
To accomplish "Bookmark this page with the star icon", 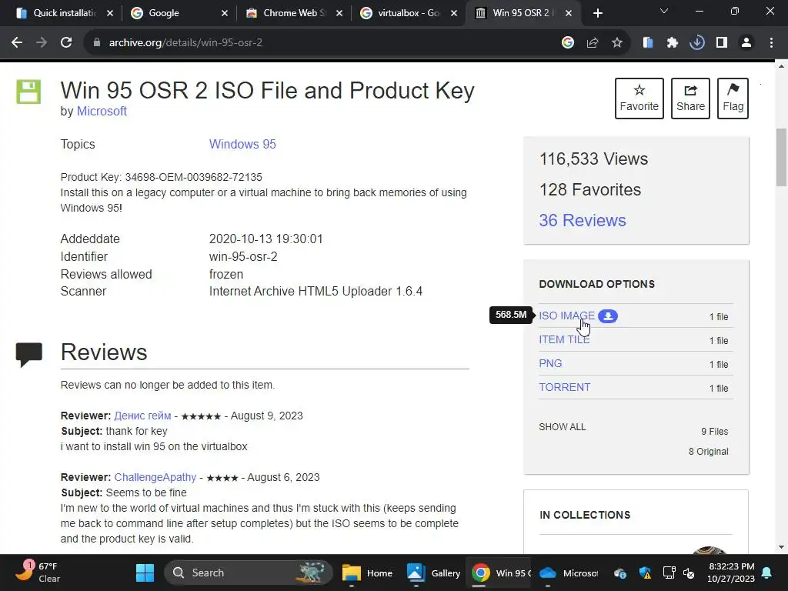I will (617, 43).
